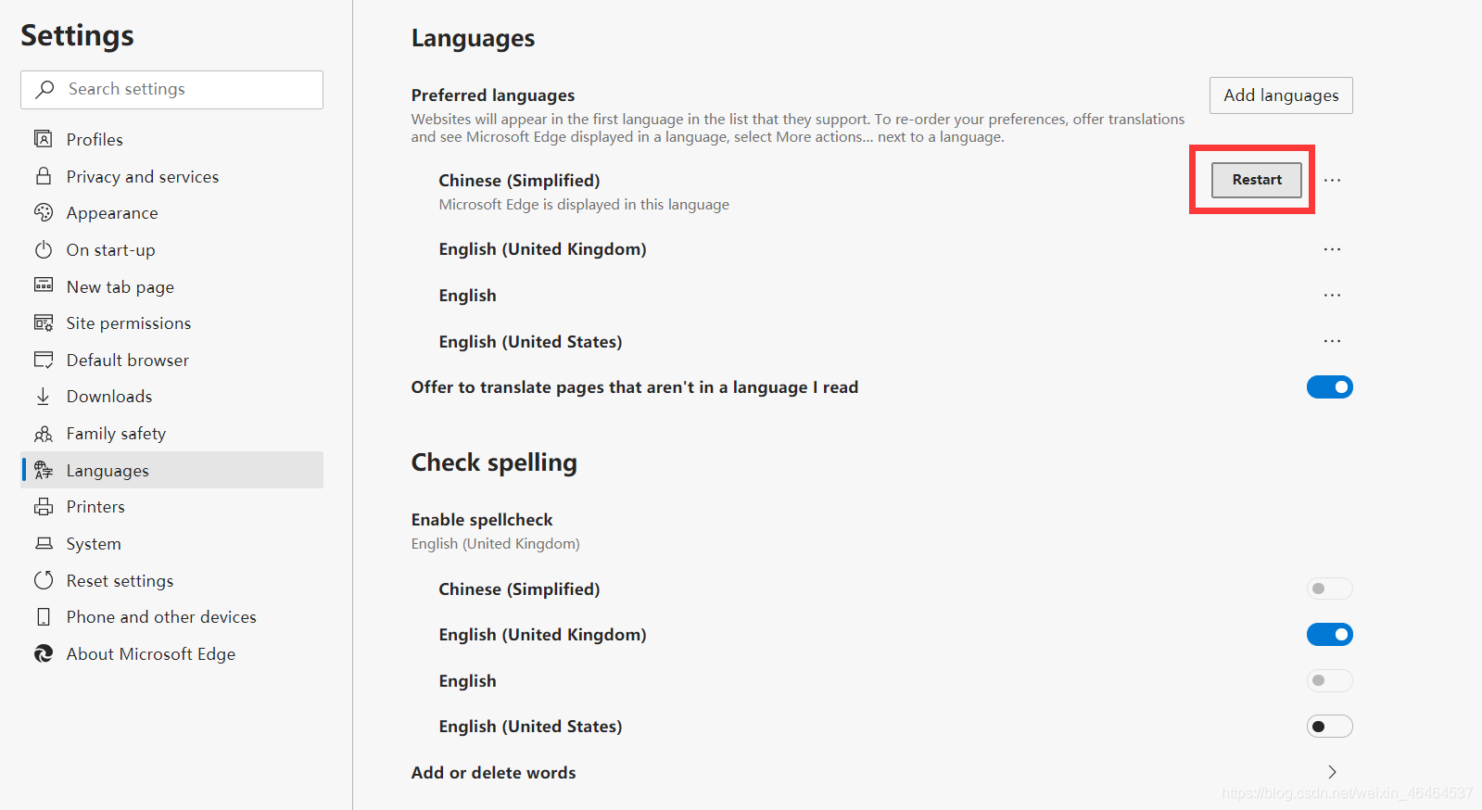The width and height of the screenshot is (1482, 810).
Task: Go to Privacy and services settings
Action: [x=172, y=176]
